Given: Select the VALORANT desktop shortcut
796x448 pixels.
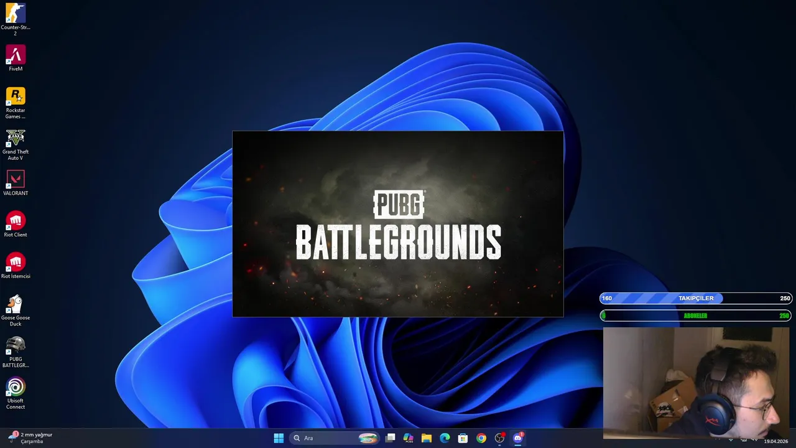Looking at the screenshot, I should [16, 184].
